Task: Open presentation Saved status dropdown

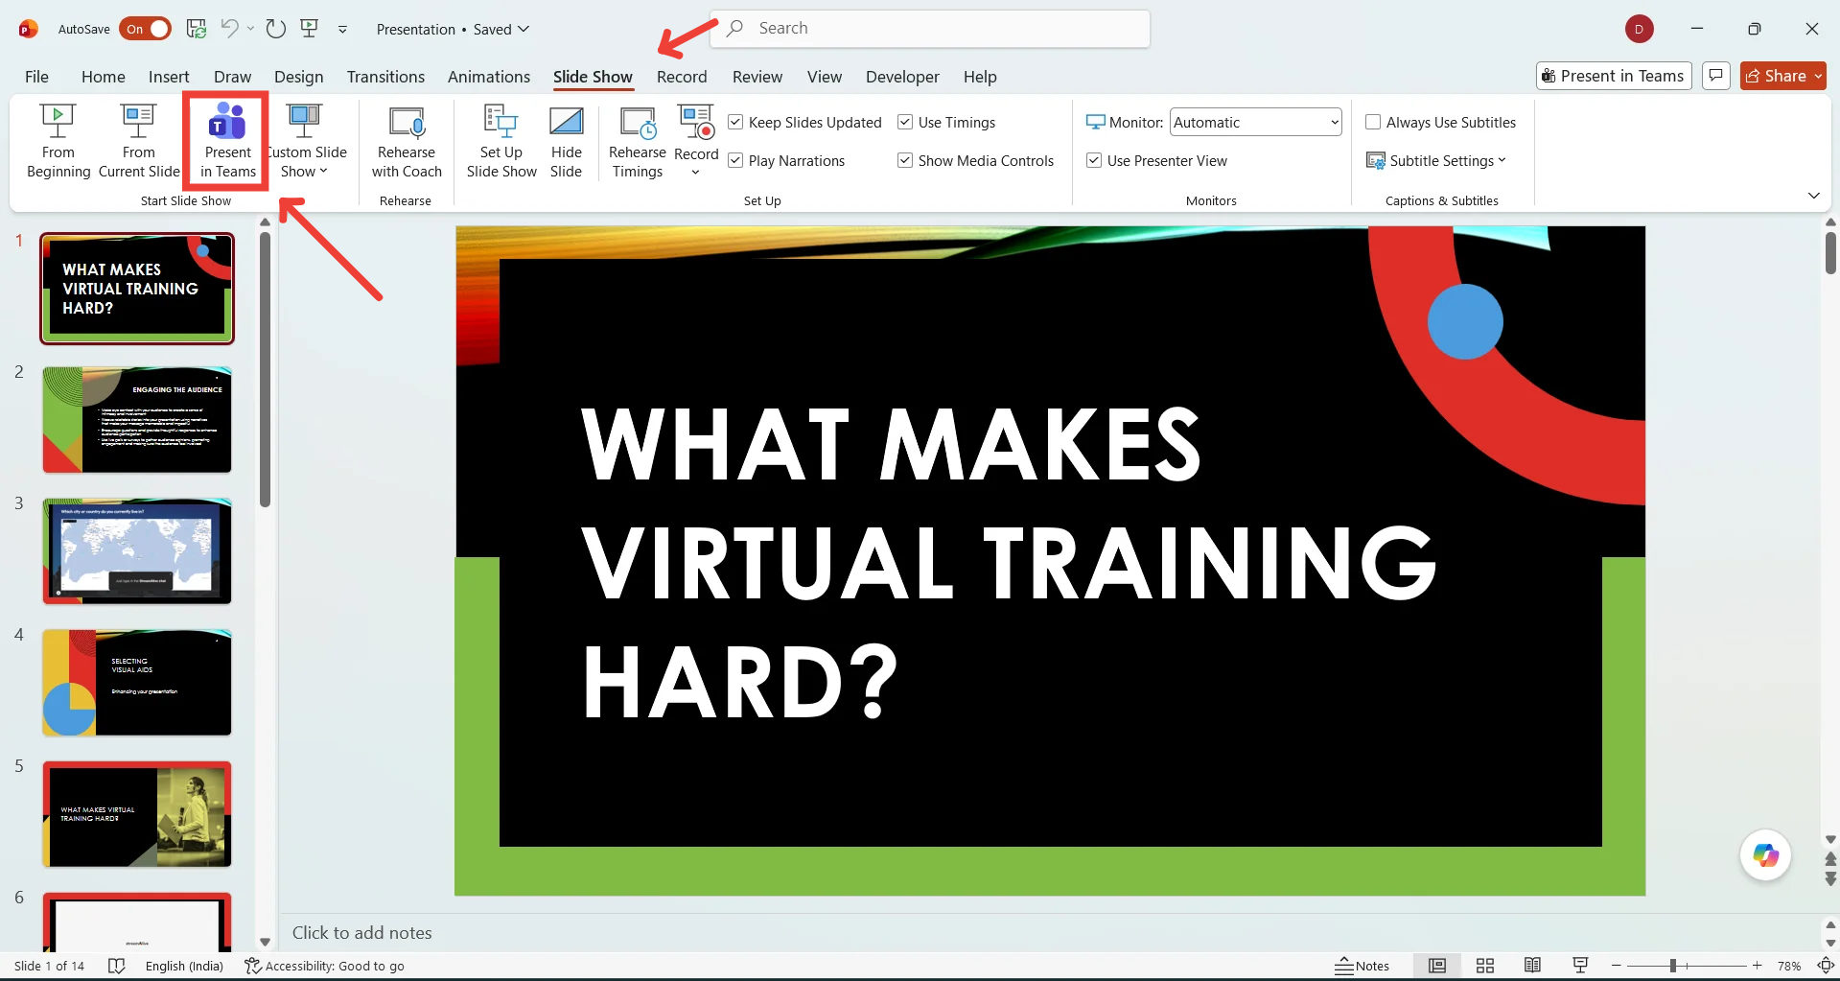Action: [501, 29]
